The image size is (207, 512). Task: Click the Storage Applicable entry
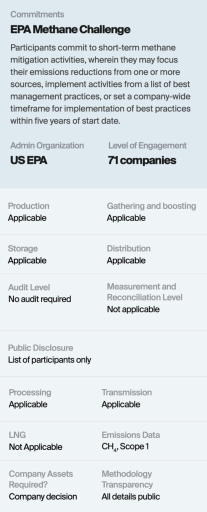(x=27, y=254)
